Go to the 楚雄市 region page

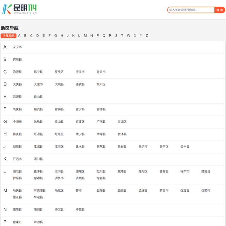click(101, 72)
